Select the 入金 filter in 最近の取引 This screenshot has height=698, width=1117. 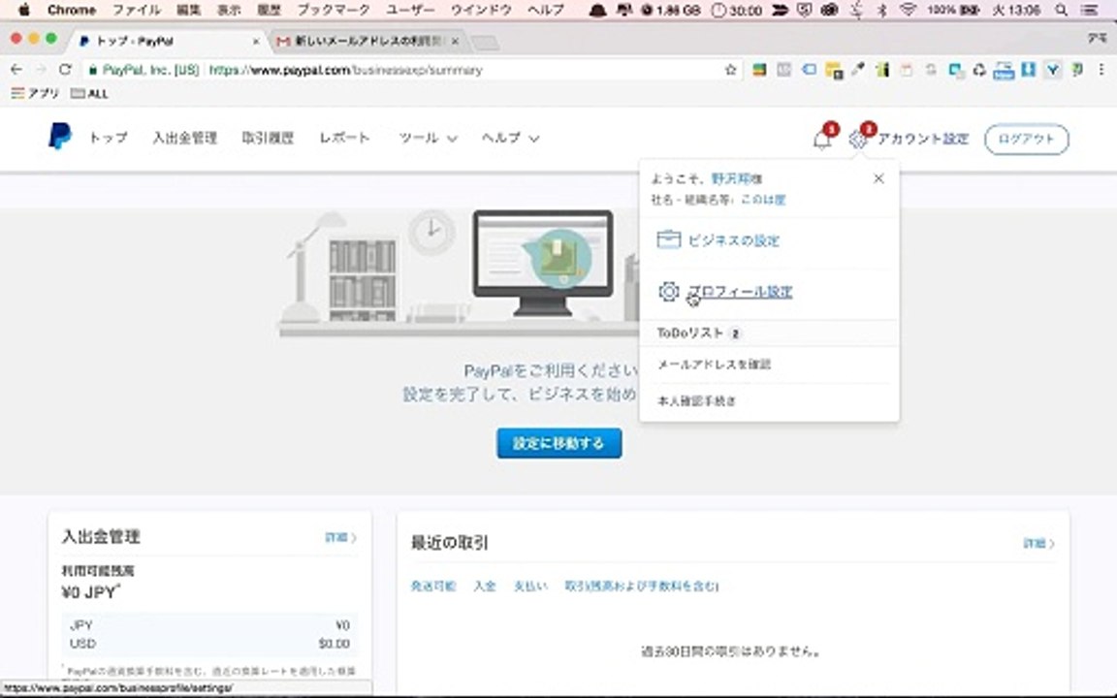pos(485,587)
